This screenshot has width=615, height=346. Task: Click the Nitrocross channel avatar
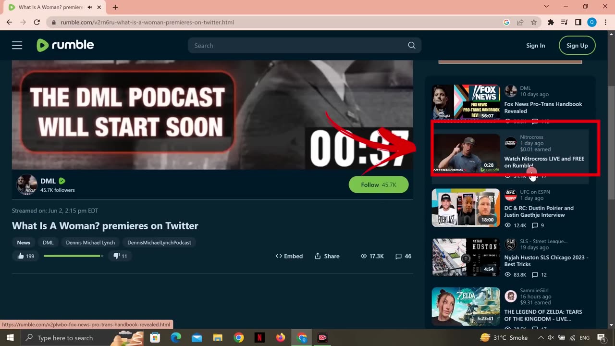tap(511, 143)
